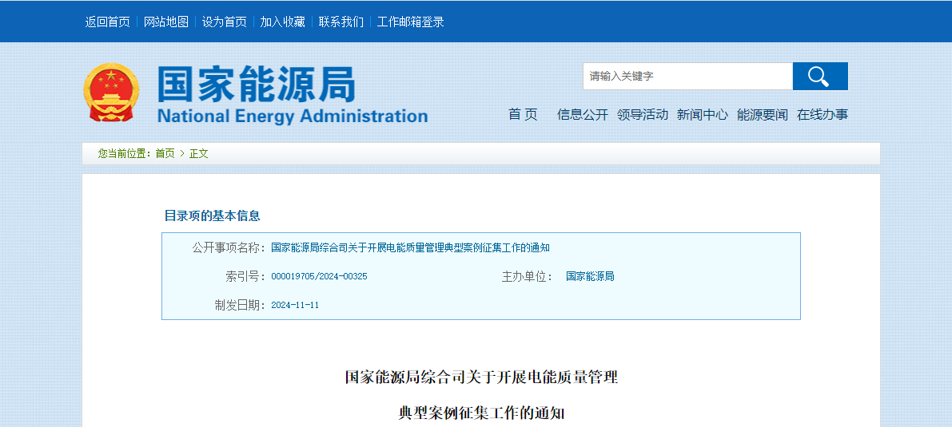Open the 返回首页 link
Viewport: 952px width, 427px height.
(x=107, y=22)
